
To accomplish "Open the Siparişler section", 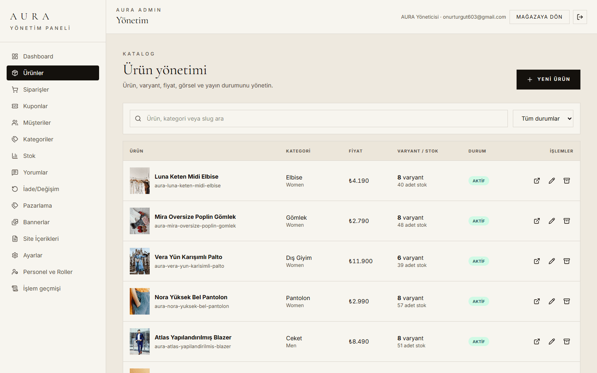I will (x=53, y=90).
